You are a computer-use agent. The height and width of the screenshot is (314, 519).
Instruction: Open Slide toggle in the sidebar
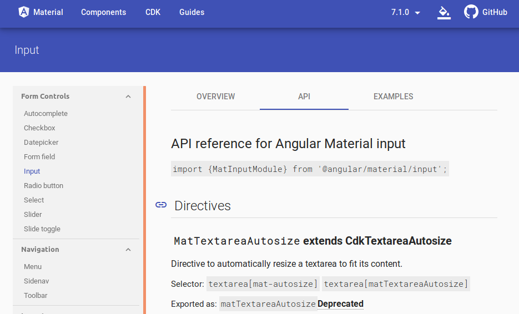pos(42,229)
